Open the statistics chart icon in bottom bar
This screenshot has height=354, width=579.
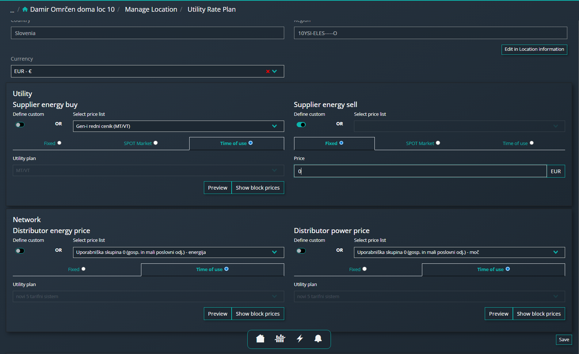coord(280,339)
